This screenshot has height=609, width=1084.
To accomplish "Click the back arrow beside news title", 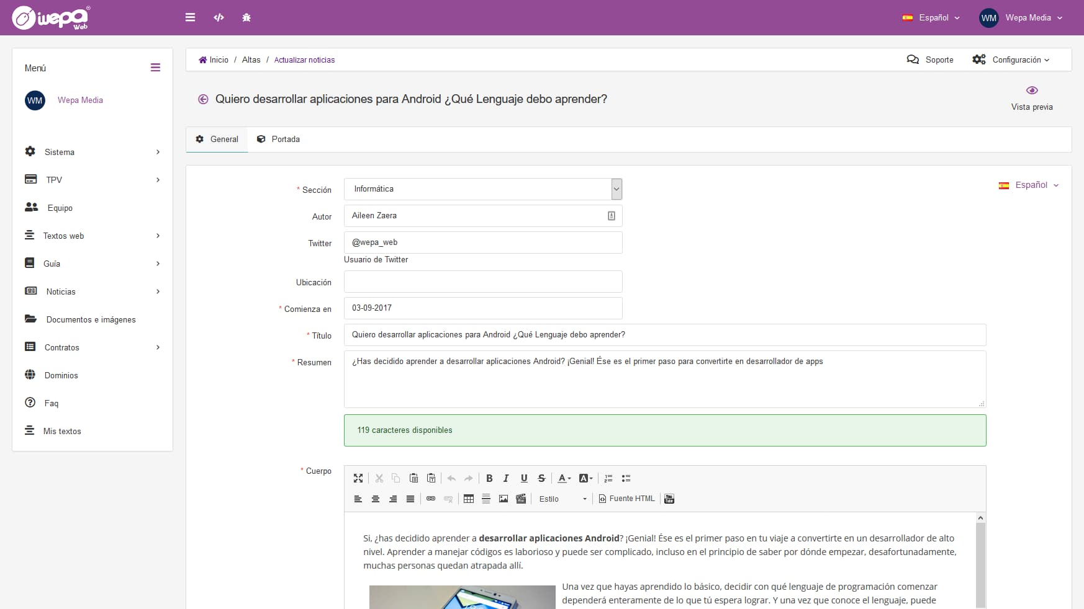I will coord(203,99).
